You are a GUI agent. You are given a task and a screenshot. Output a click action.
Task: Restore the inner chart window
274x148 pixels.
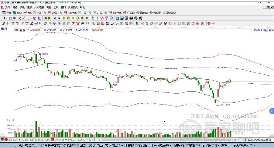tap(268, 7)
